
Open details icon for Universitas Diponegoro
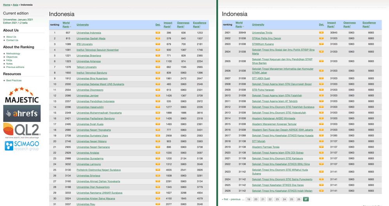tap(158, 90)
